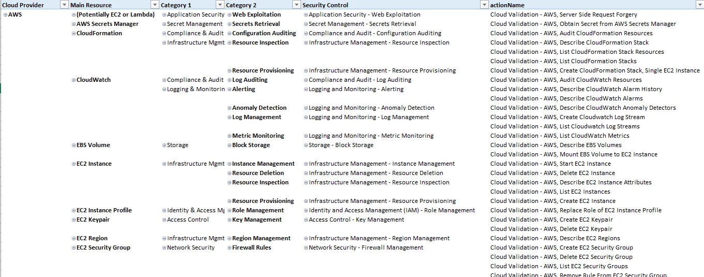704x277 pixels.
Task: Open the actionName filter dropdown
Action: pos(699,5)
